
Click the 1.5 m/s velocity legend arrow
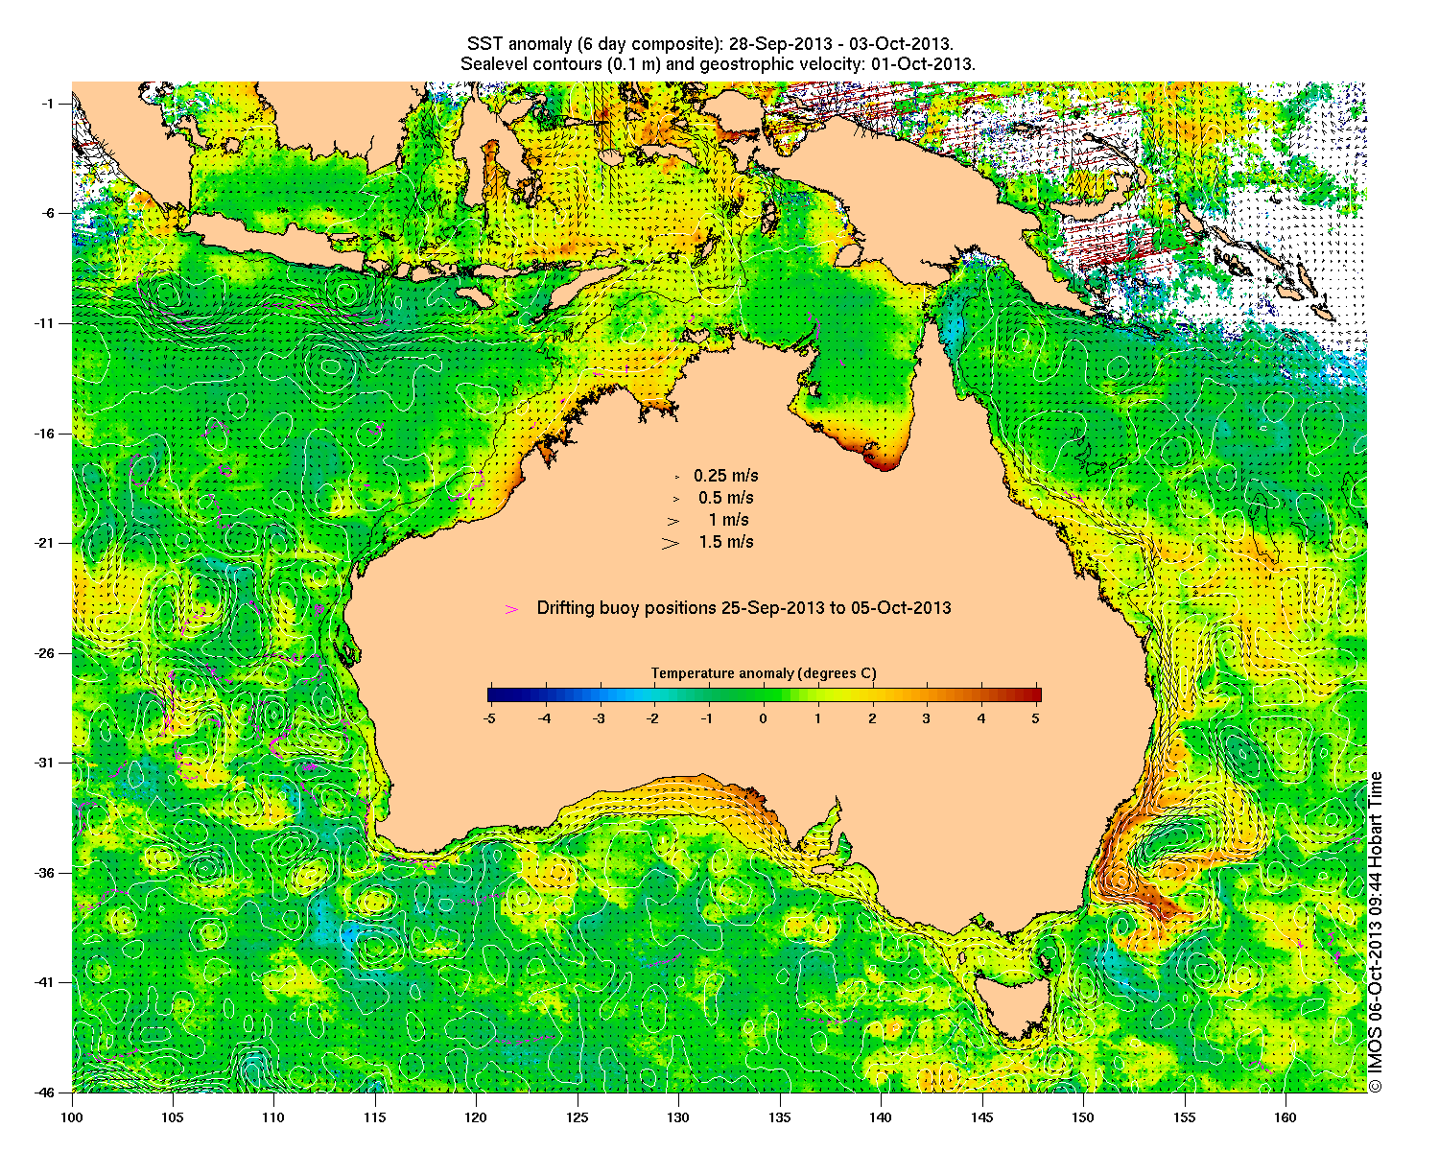(x=671, y=543)
